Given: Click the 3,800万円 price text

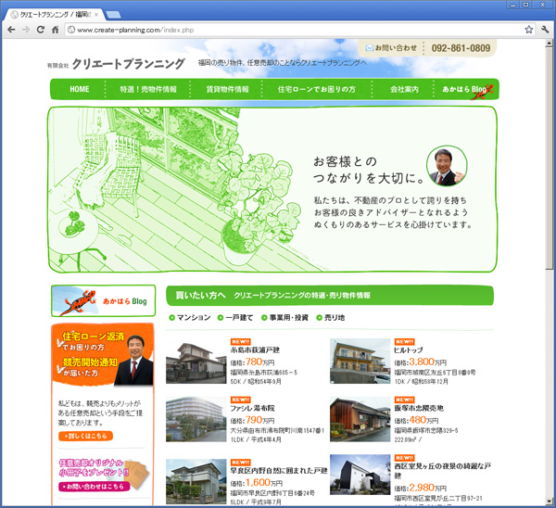Looking at the screenshot, I should point(427,362).
